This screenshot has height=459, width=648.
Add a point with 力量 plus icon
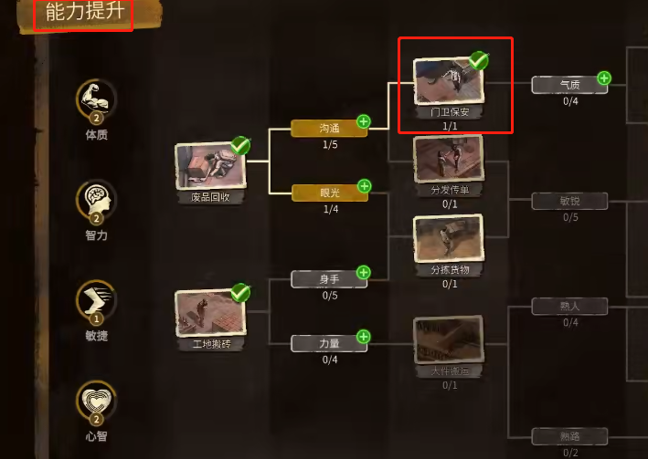click(x=364, y=337)
